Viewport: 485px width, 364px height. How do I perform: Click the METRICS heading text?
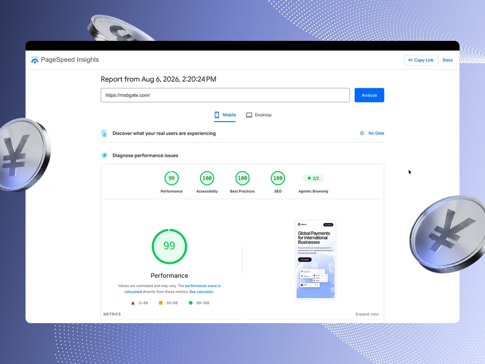point(112,314)
